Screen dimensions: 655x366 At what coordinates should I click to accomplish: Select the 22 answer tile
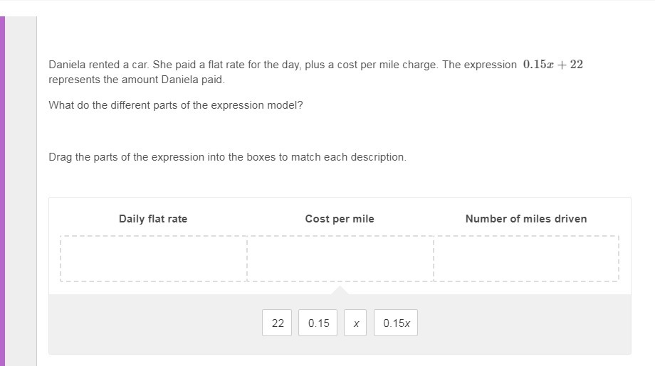click(278, 323)
